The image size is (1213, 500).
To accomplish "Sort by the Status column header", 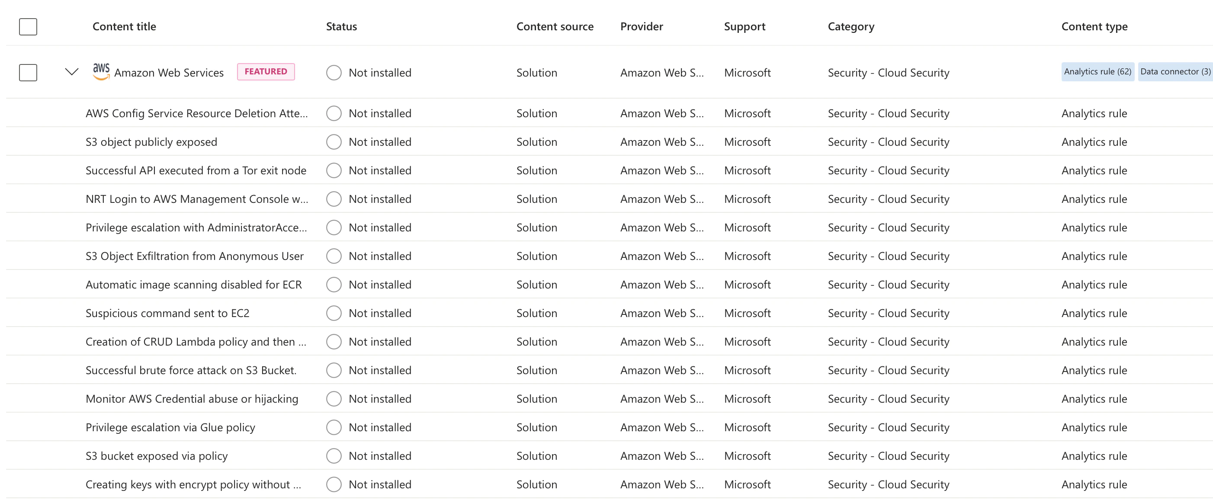I will (341, 26).
